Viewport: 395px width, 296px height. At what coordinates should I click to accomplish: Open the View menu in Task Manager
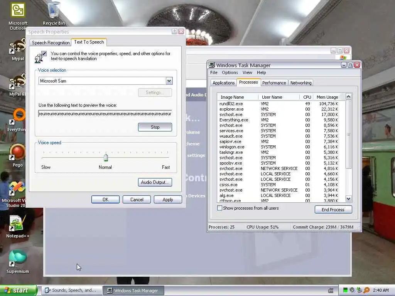click(247, 72)
